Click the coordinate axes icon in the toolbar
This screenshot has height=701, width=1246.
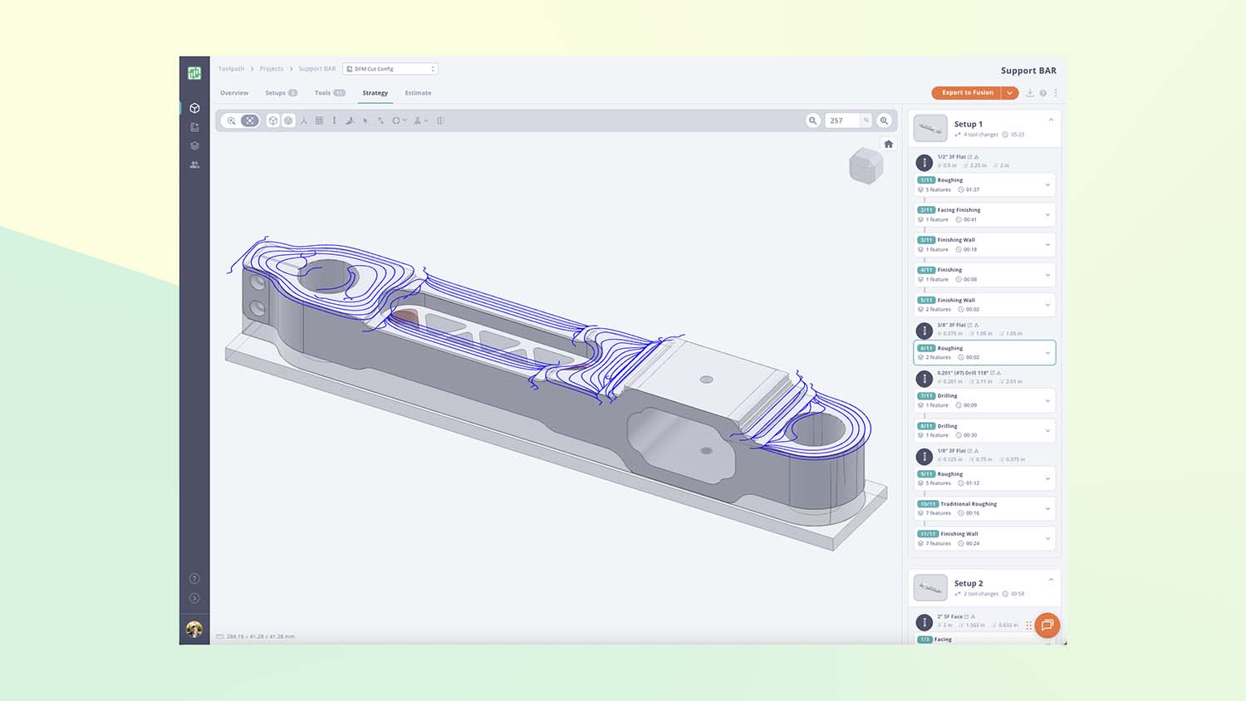pos(304,120)
